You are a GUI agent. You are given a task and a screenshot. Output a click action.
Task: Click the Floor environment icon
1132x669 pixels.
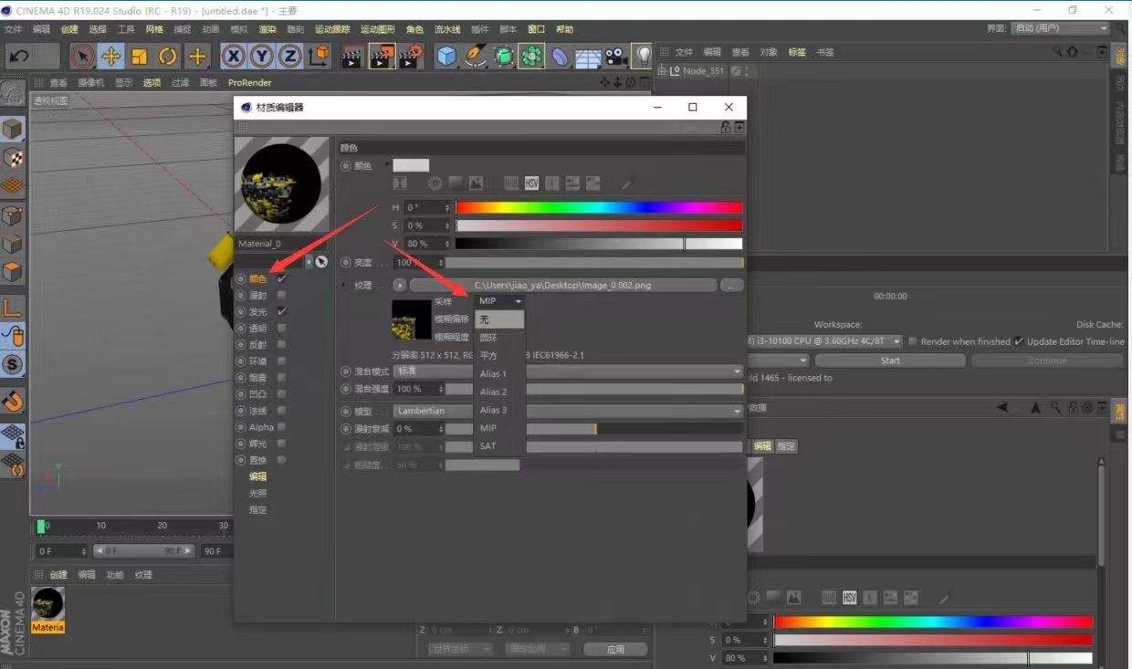tap(588, 57)
